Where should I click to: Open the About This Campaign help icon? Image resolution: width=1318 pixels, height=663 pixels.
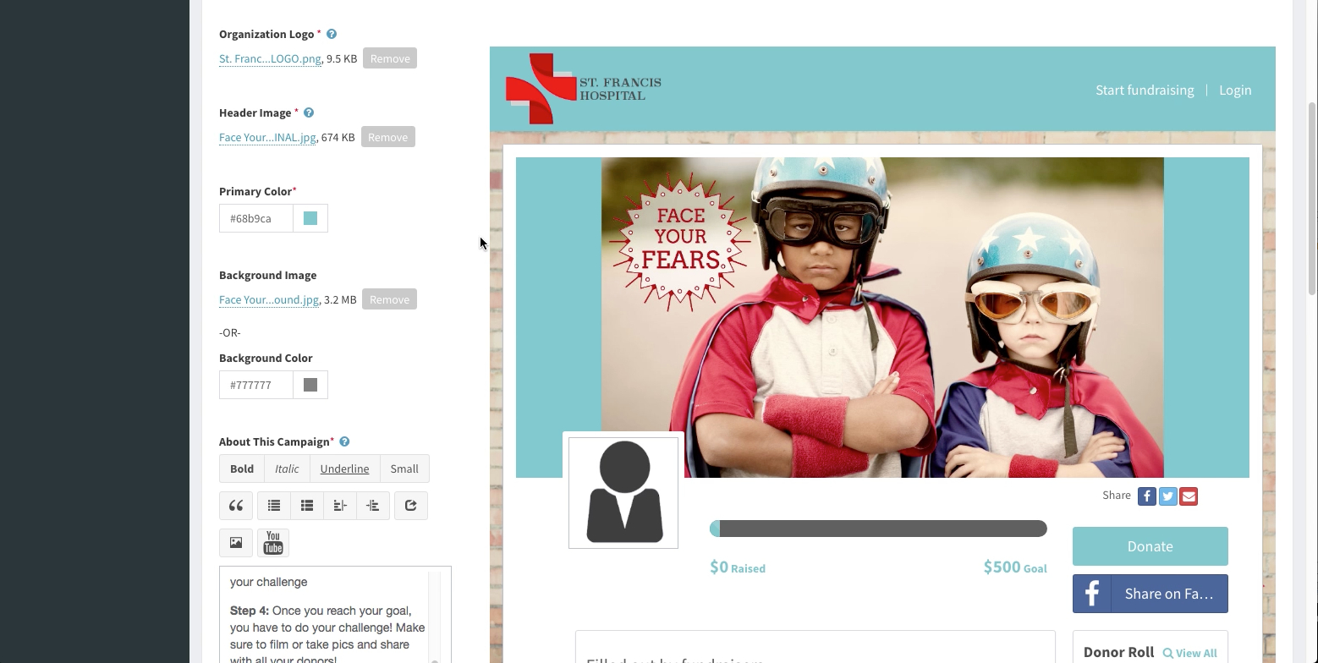pyautogui.click(x=344, y=441)
